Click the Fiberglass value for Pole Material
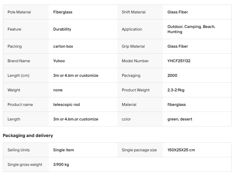 click(x=63, y=12)
